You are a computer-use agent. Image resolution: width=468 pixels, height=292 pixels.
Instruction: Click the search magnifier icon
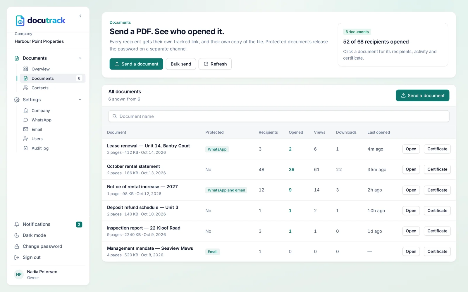point(115,116)
